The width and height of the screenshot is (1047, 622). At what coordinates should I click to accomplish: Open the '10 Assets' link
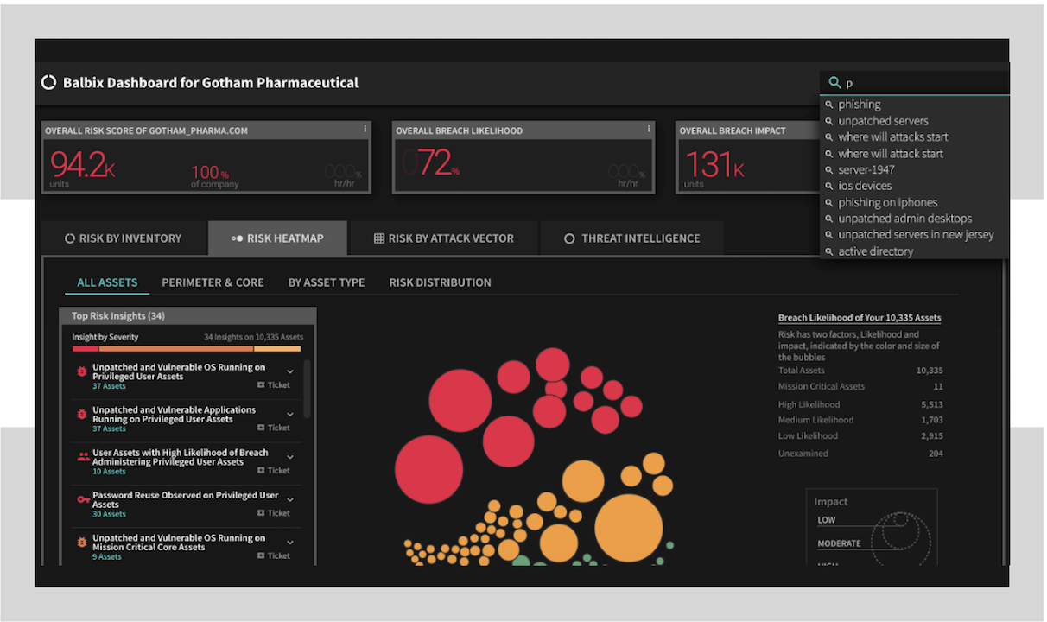[109, 472]
